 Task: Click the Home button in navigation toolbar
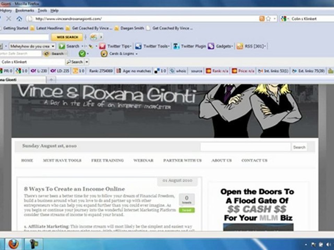click(x=19, y=19)
